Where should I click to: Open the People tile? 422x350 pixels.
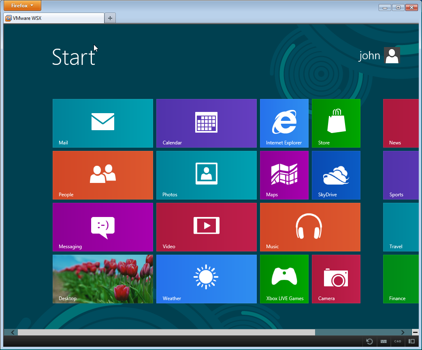[x=103, y=175]
